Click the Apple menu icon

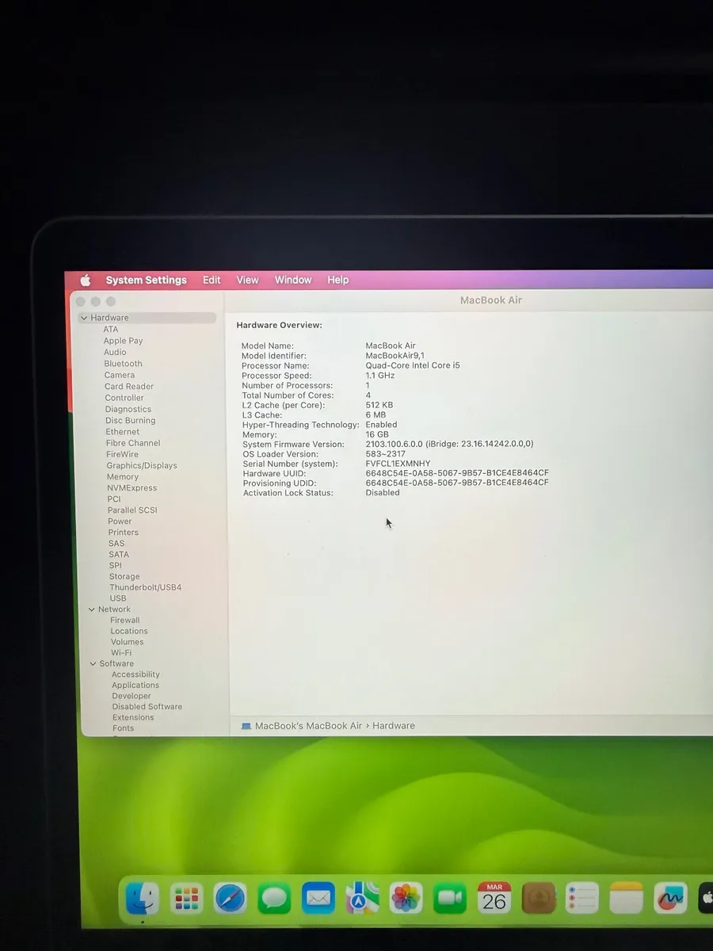pos(86,280)
